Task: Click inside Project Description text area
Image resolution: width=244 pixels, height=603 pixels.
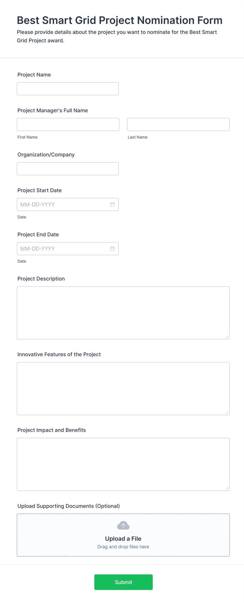Action: click(123, 313)
